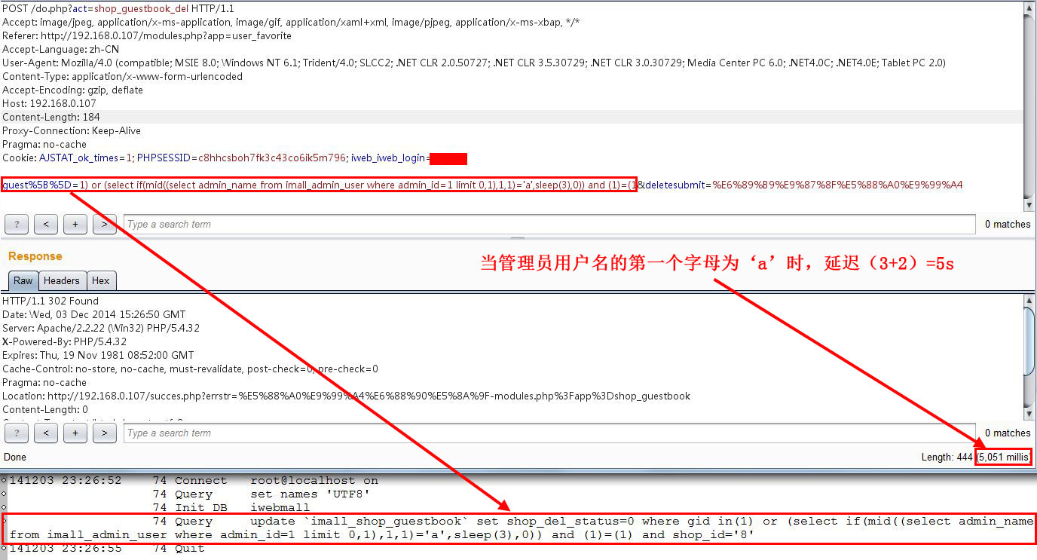Click the response pane scrollbar thumb
This screenshot has width=1037, height=560.
coord(1029,341)
